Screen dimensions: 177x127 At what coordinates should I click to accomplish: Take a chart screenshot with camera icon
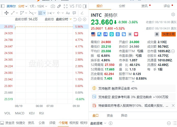point(53,6)
